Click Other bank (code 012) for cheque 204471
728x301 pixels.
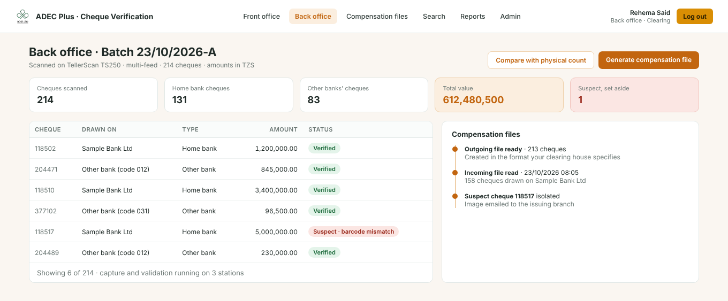tap(116, 169)
